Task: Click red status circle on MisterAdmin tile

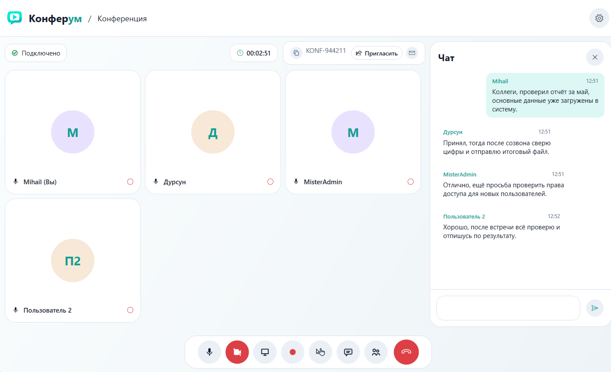Action: click(x=411, y=182)
